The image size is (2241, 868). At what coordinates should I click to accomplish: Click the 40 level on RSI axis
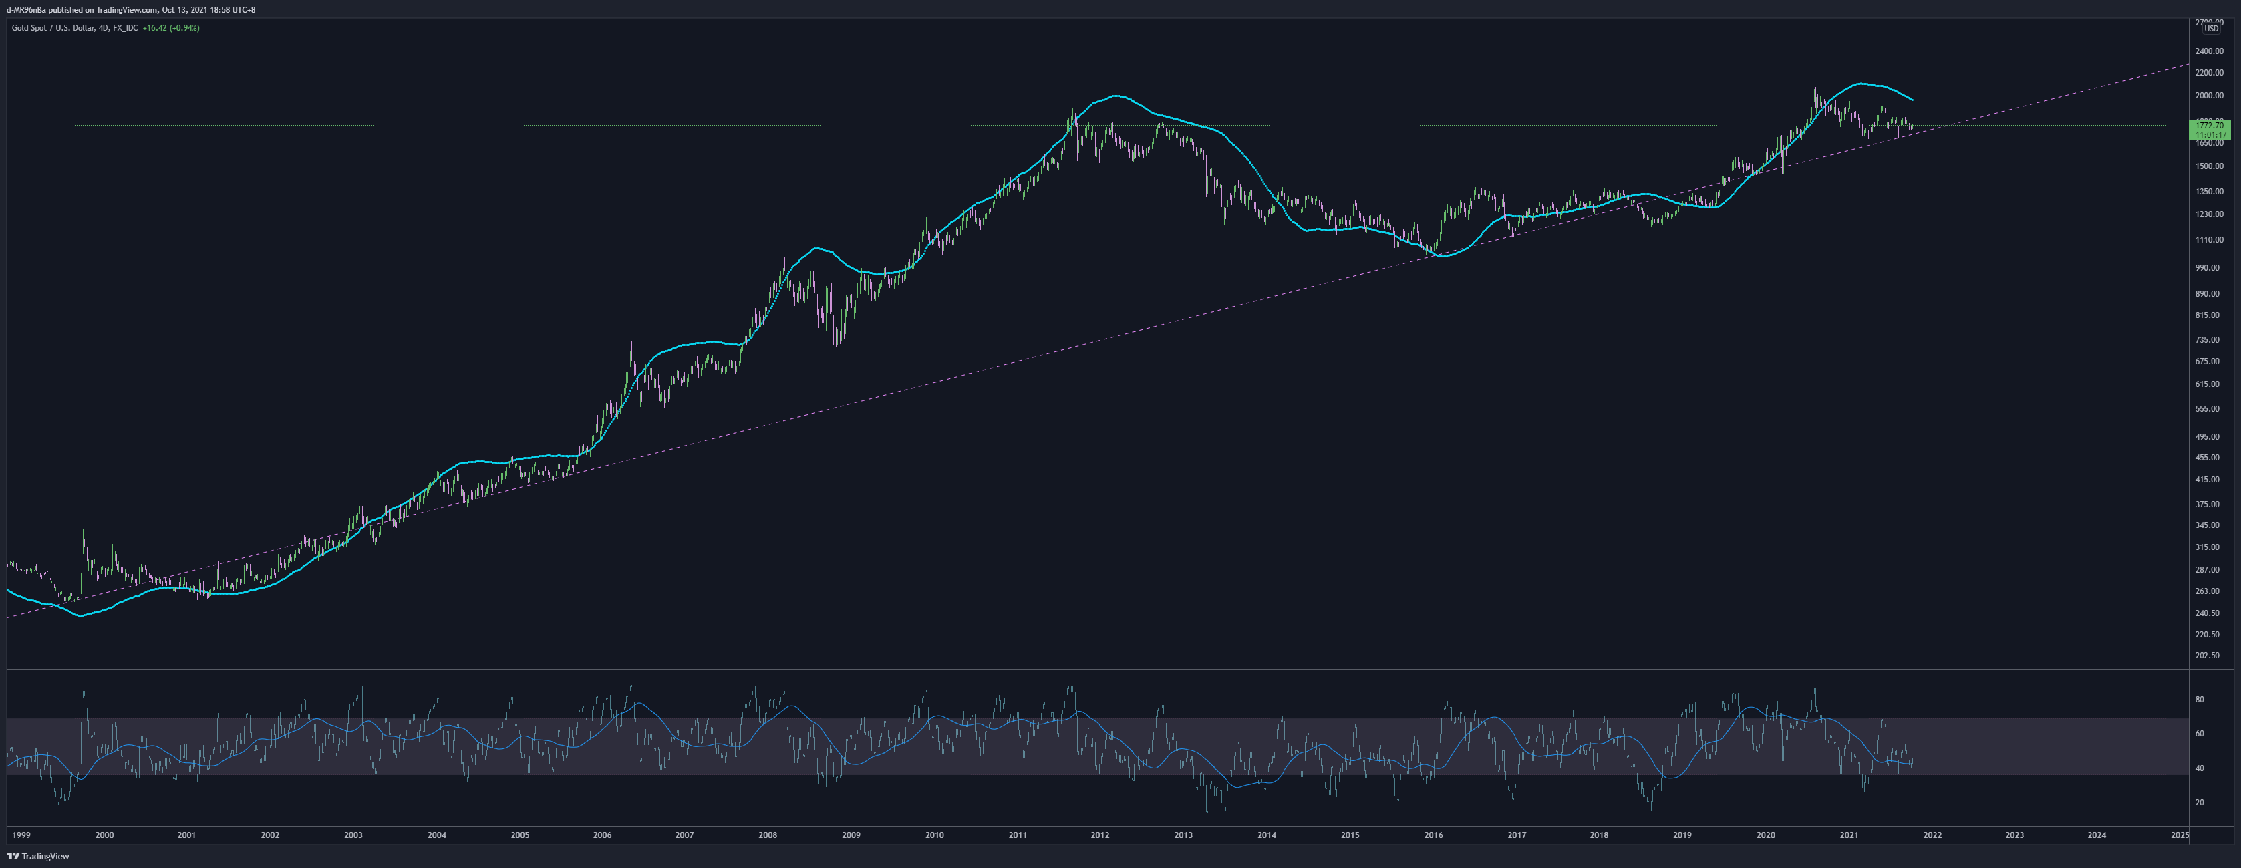coord(2200,769)
